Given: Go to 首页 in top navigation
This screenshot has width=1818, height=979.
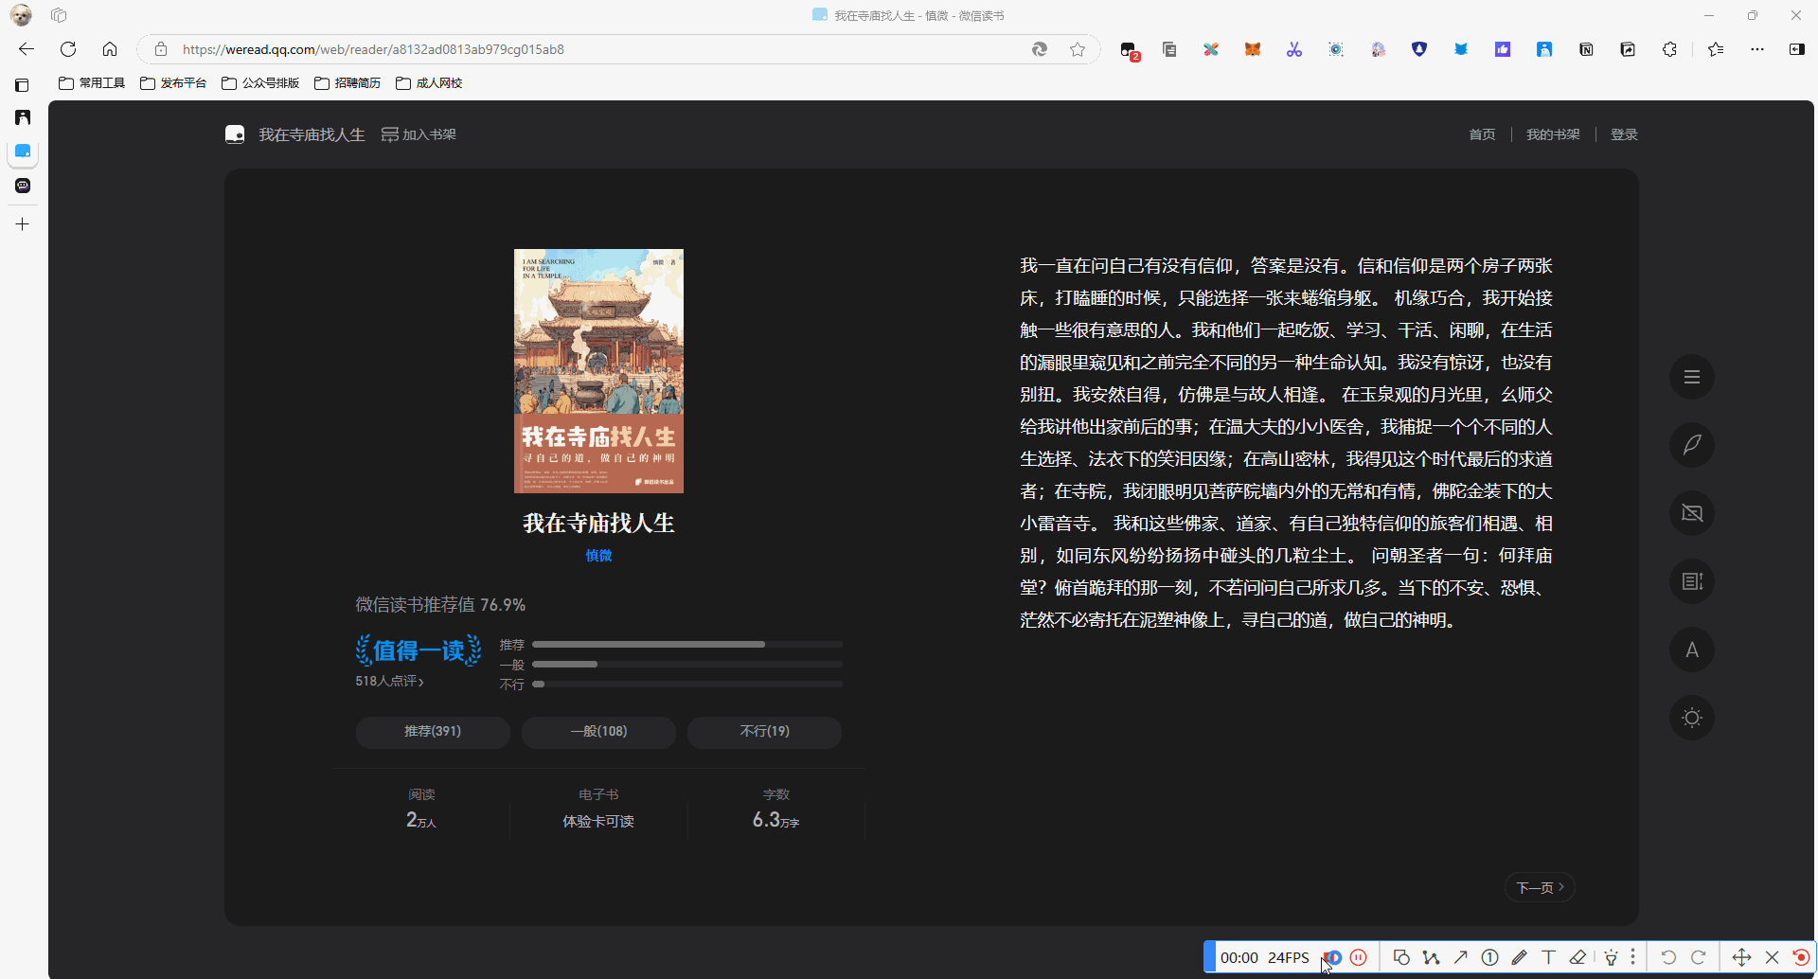Looking at the screenshot, I should coord(1482,134).
